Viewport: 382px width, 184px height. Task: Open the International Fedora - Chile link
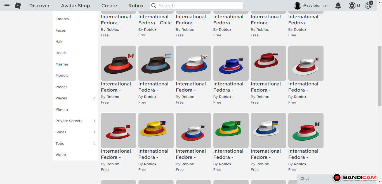[x=155, y=20]
